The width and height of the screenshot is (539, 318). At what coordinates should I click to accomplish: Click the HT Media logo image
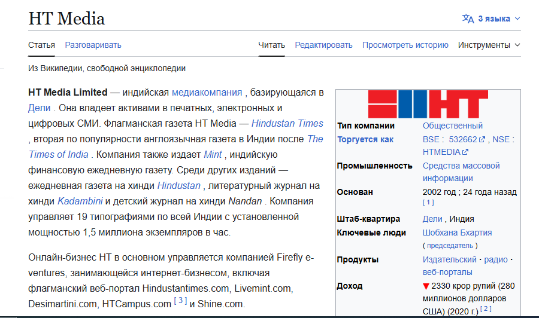click(x=428, y=104)
